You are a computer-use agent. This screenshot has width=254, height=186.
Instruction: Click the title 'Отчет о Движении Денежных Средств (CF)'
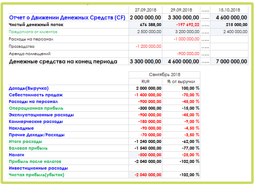coord(67,18)
